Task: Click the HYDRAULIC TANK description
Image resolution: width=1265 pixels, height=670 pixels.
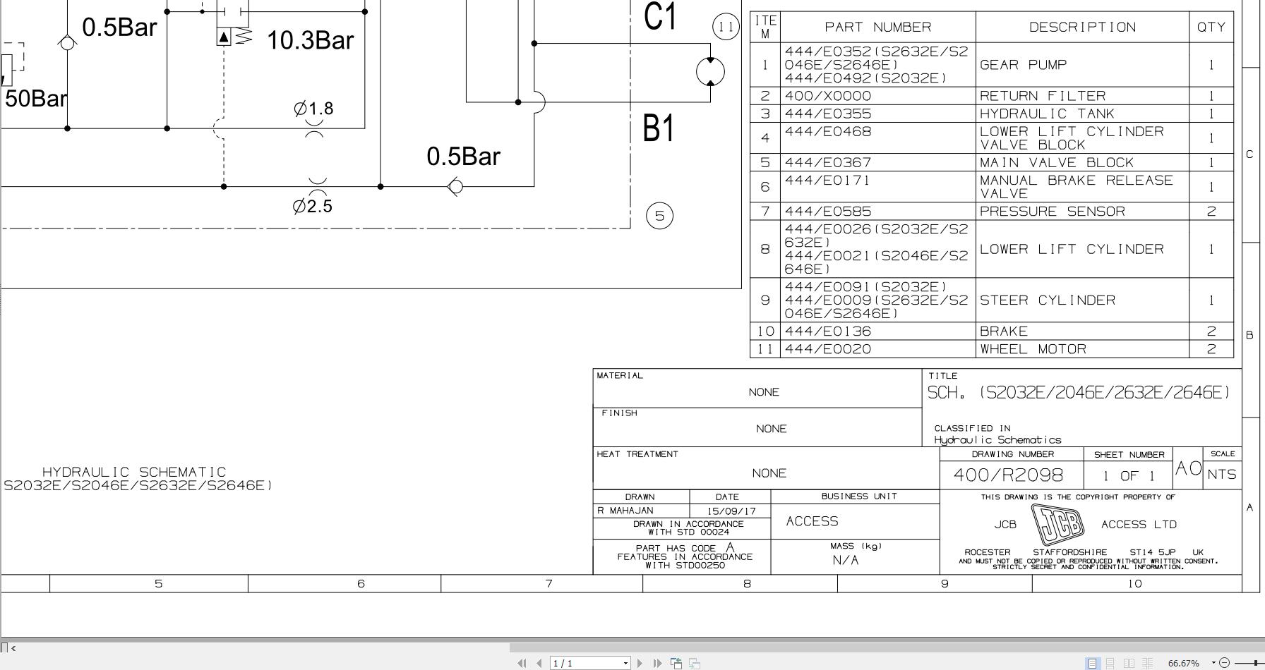Action: pyautogui.click(x=1046, y=114)
